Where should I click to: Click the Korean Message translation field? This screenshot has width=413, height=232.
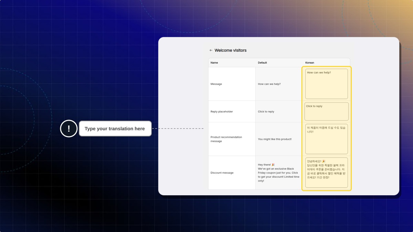(x=327, y=84)
